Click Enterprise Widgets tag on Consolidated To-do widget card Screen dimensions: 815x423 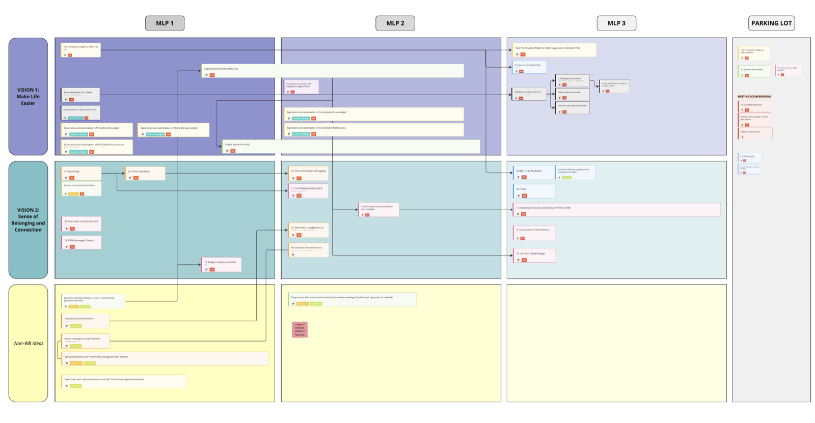[301, 118]
